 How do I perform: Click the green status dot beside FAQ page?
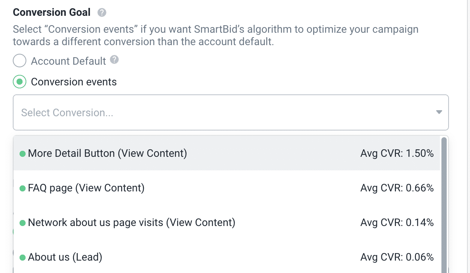click(23, 188)
